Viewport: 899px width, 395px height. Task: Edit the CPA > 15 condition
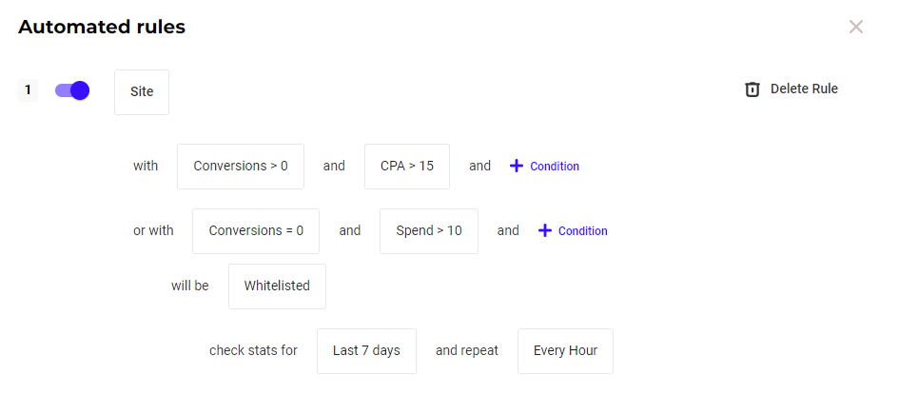click(x=407, y=166)
